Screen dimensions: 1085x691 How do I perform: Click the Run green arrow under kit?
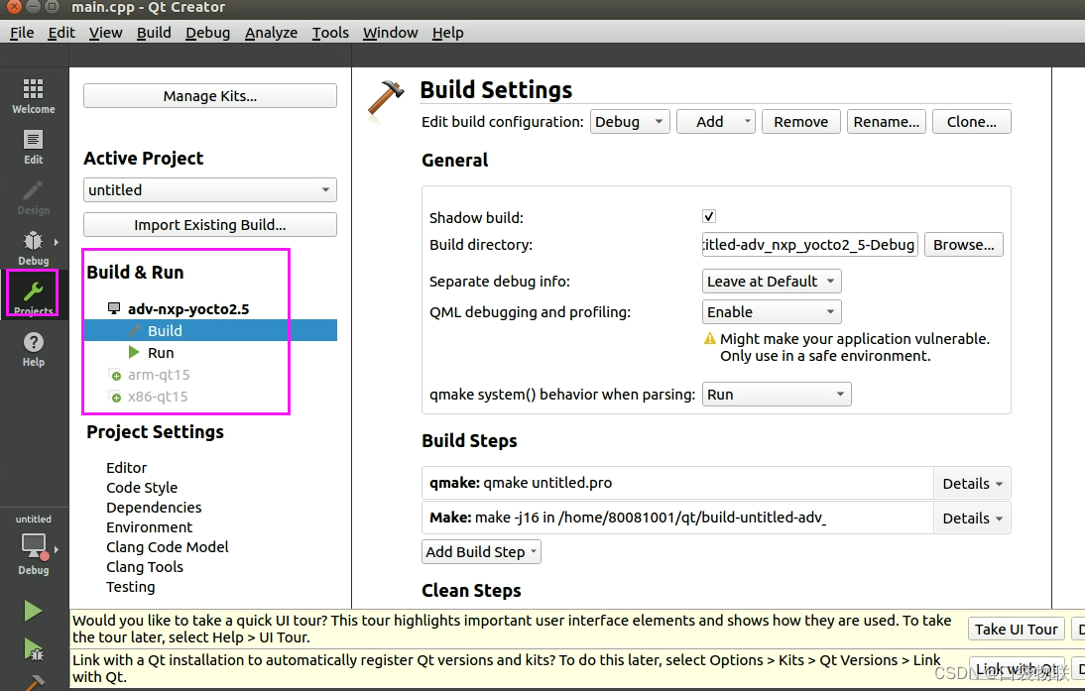[134, 353]
